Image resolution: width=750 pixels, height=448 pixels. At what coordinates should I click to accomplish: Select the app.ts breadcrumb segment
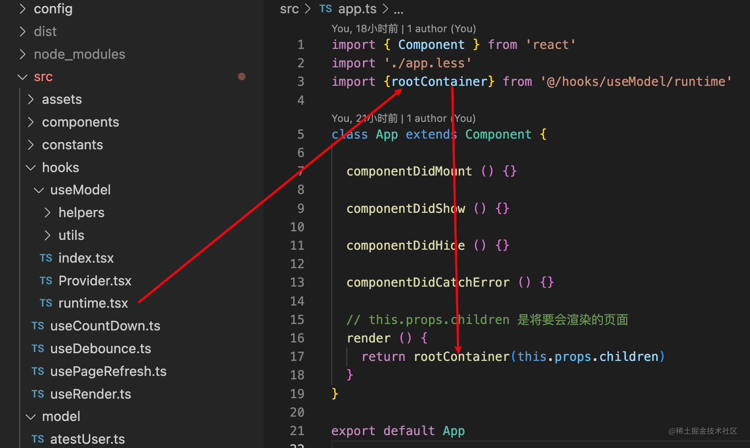357,9
